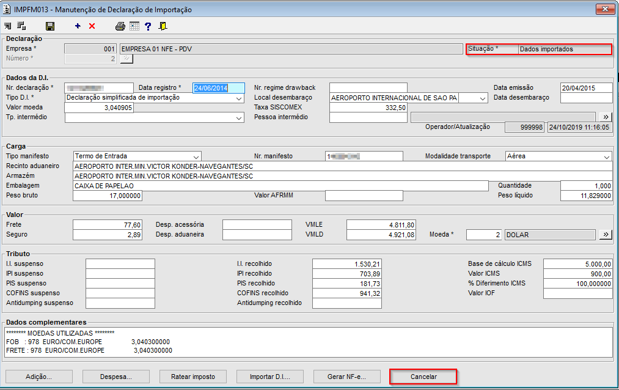The width and height of the screenshot is (619, 390).
Task: Click the Nr. regime drawback field
Action: pyautogui.click(x=368, y=87)
